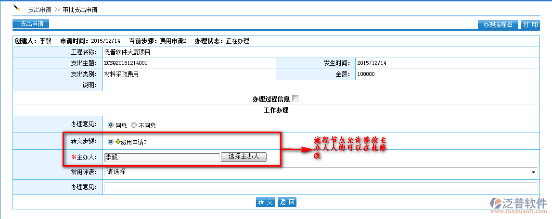Viewport: 552px width, 219px height.
Task: Click the yellow arrow icon before 费用申请3
Action: (x=118, y=142)
